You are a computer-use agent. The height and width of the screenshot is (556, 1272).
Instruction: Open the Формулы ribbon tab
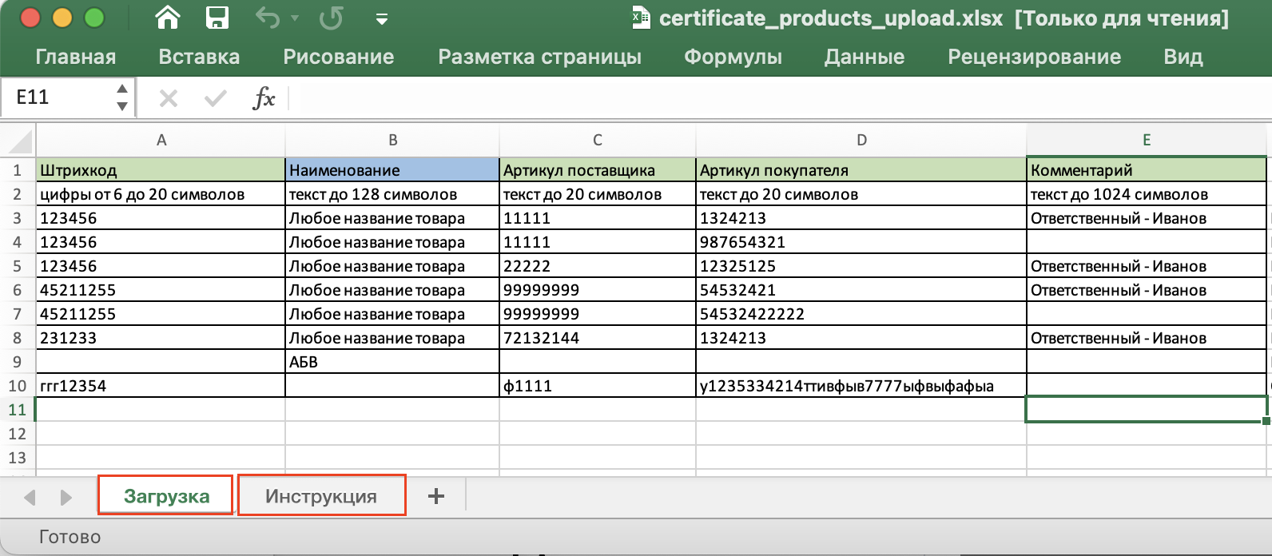point(733,57)
